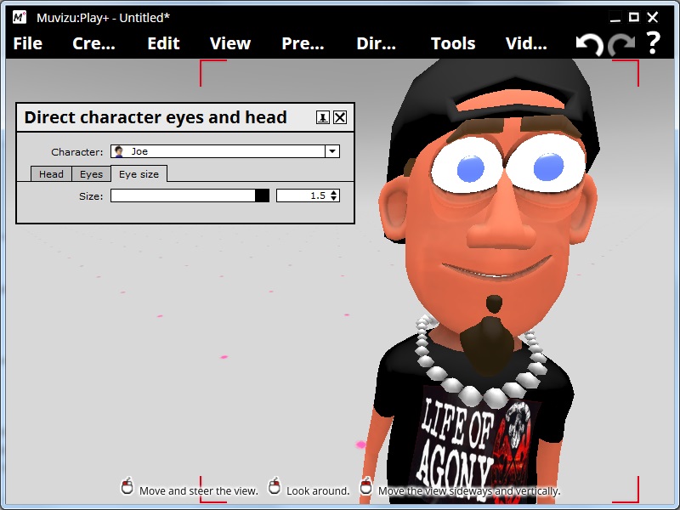Open the Edit menu
Viewport: 680px width, 510px height.
[163, 43]
